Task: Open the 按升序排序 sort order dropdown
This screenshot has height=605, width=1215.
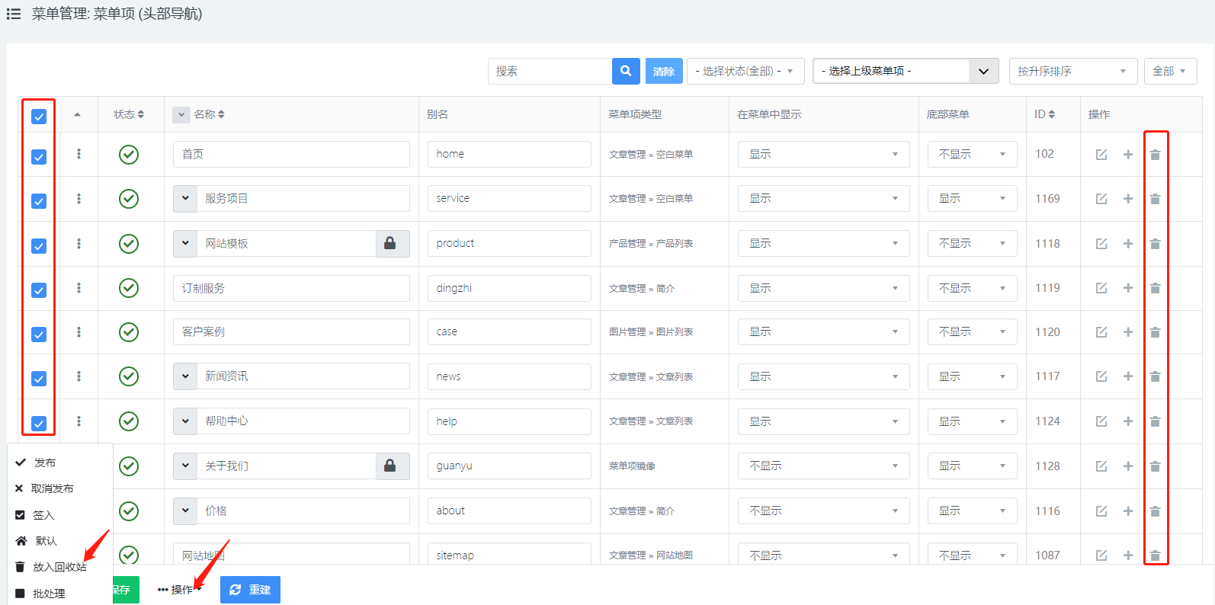Action: (1072, 71)
